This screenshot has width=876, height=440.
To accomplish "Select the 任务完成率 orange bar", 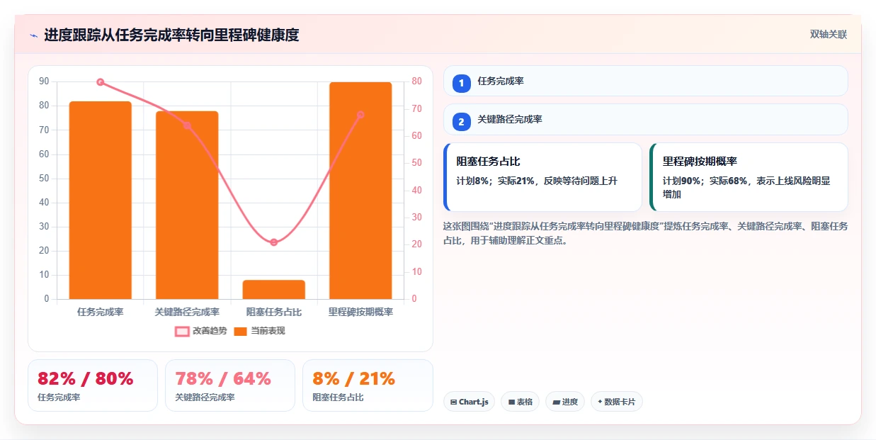I will (x=101, y=200).
